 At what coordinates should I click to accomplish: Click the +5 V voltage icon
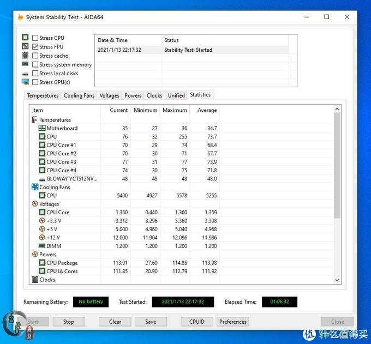coord(42,229)
